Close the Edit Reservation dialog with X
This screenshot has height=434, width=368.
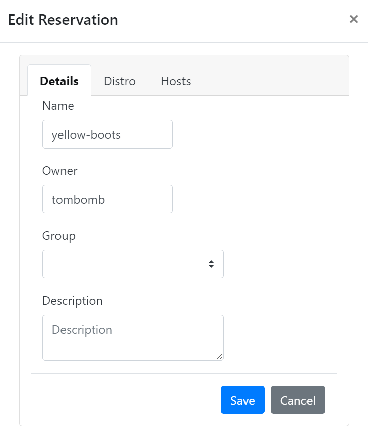click(x=354, y=19)
